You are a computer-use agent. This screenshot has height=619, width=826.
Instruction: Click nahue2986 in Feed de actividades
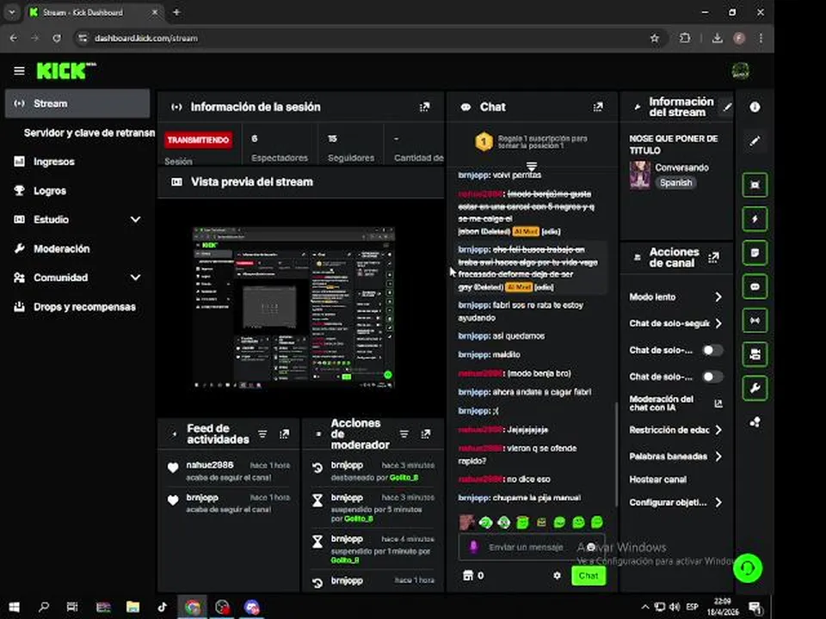(210, 465)
